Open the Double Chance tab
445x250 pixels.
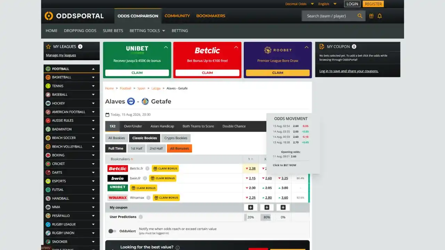point(234,126)
